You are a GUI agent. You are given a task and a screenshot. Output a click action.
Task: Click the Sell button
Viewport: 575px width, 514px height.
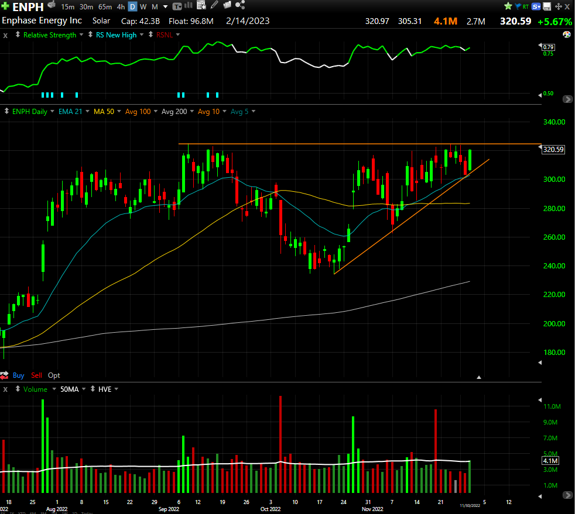click(36, 375)
